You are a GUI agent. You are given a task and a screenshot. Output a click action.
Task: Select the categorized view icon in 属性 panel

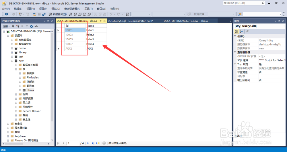coord(236,31)
